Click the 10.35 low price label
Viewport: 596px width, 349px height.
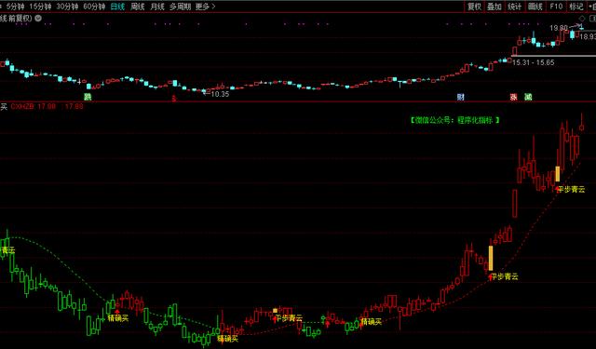click(x=220, y=94)
